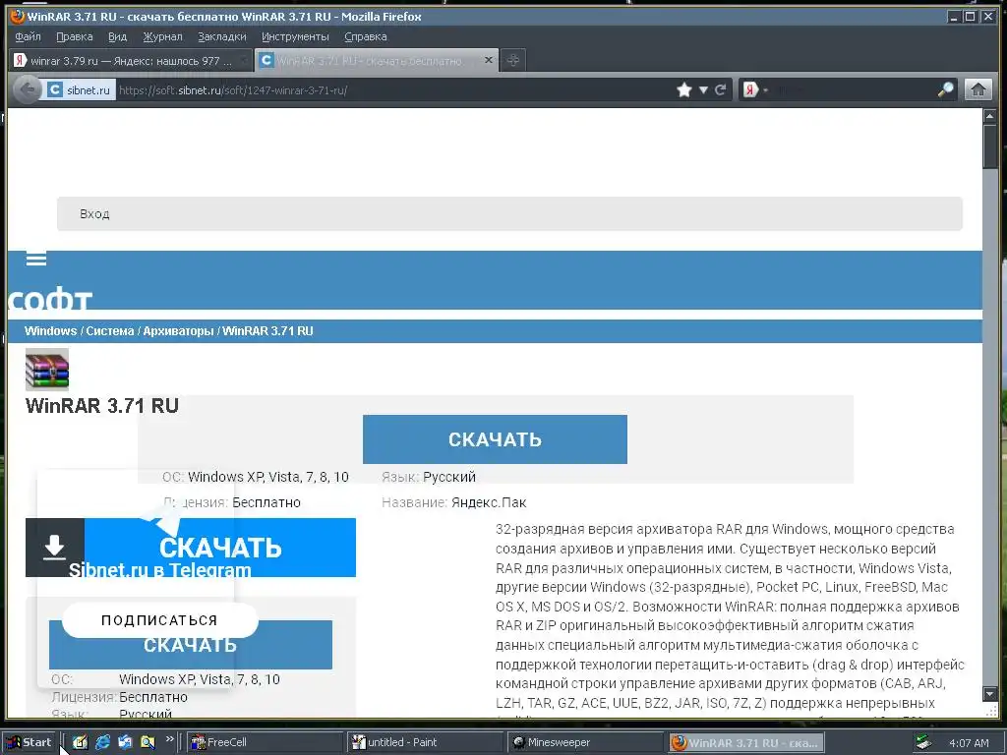Click the 'Язык: Русский' text line
Image resolution: width=1007 pixels, height=755 pixels.
pyautogui.click(x=429, y=477)
